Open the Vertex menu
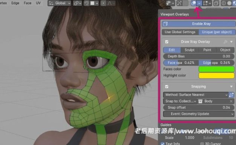 click(3, 3)
